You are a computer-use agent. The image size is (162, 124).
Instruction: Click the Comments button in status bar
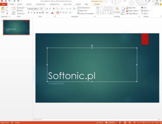110,122
